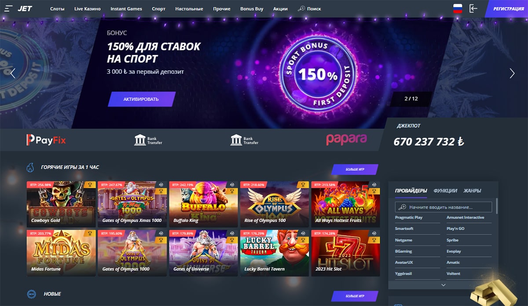
Task: Click the Регистрация button
Action: (x=507, y=8)
